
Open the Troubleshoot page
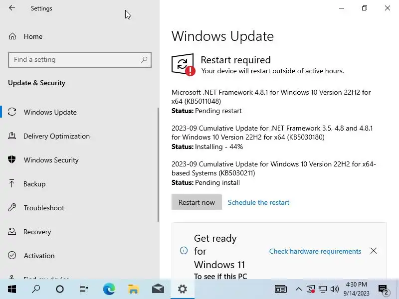click(x=44, y=208)
